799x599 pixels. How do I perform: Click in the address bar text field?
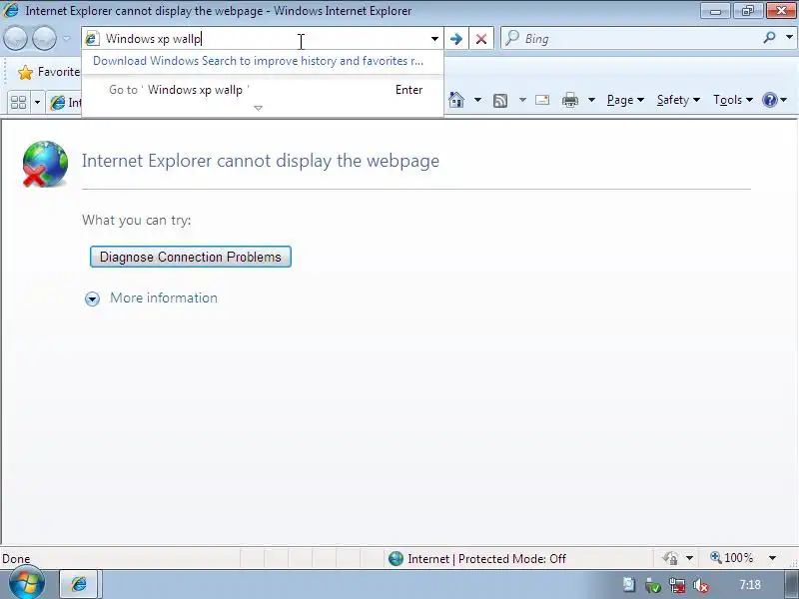click(263, 39)
